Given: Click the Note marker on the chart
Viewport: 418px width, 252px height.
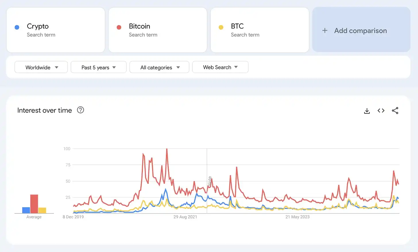Looking at the screenshot, I should [x=210, y=181].
